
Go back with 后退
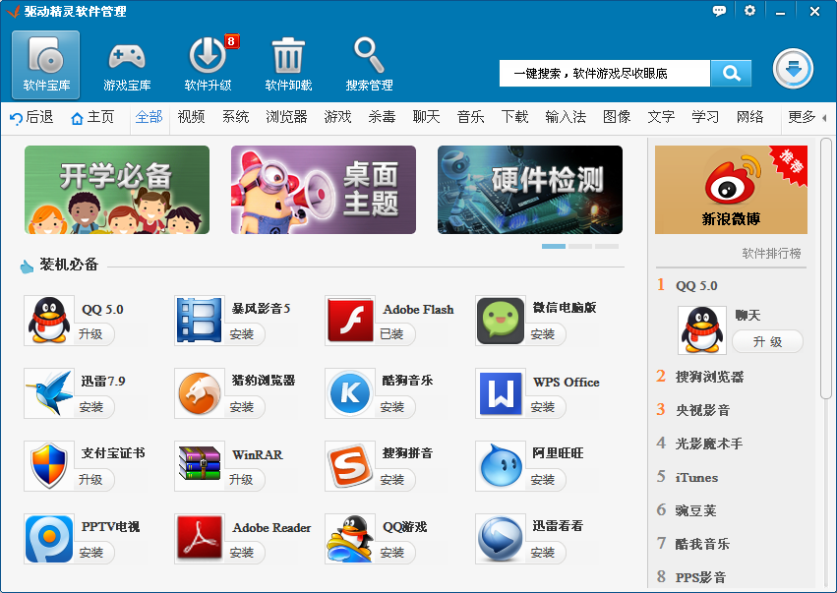pyautogui.click(x=32, y=117)
